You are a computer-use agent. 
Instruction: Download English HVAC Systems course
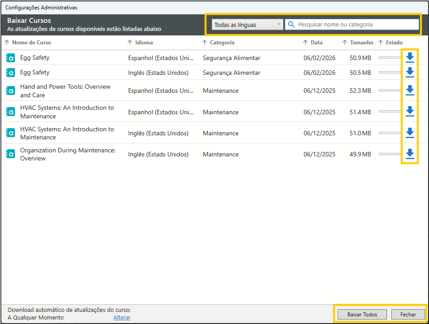point(409,133)
